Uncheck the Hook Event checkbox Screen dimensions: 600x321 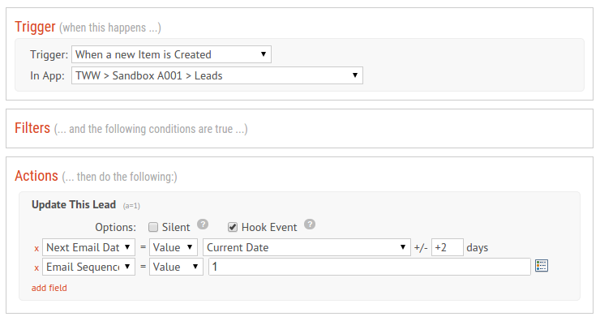(233, 227)
